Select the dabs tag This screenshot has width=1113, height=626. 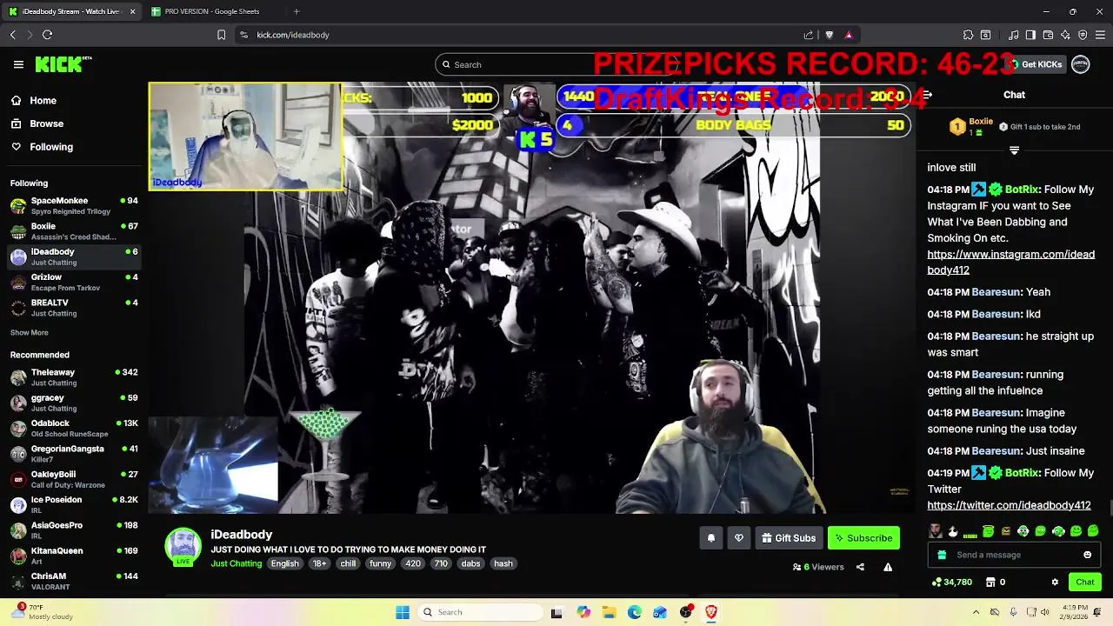470,563
